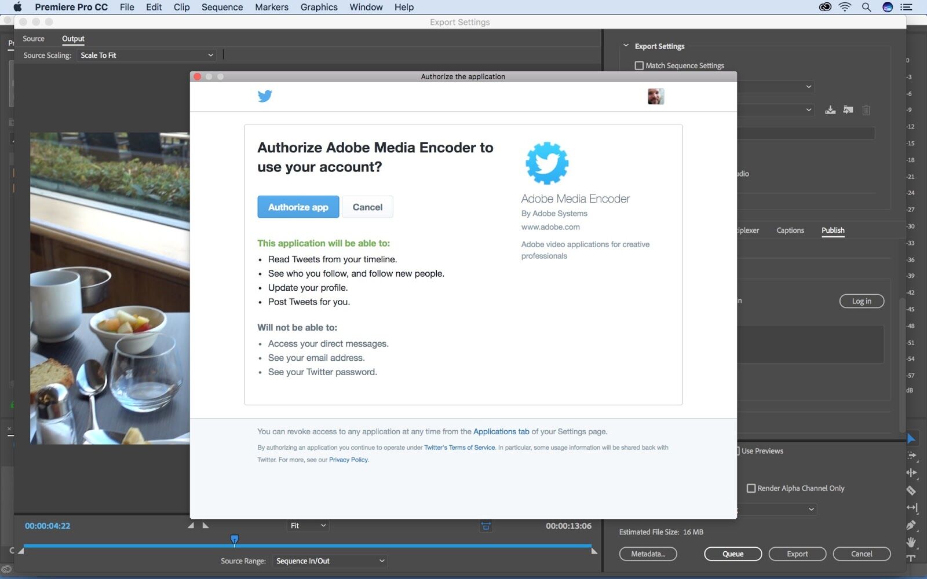The width and height of the screenshot is (927, 579).
Task: Open the Source Scaling dropdown
Action: coord(147,55)
